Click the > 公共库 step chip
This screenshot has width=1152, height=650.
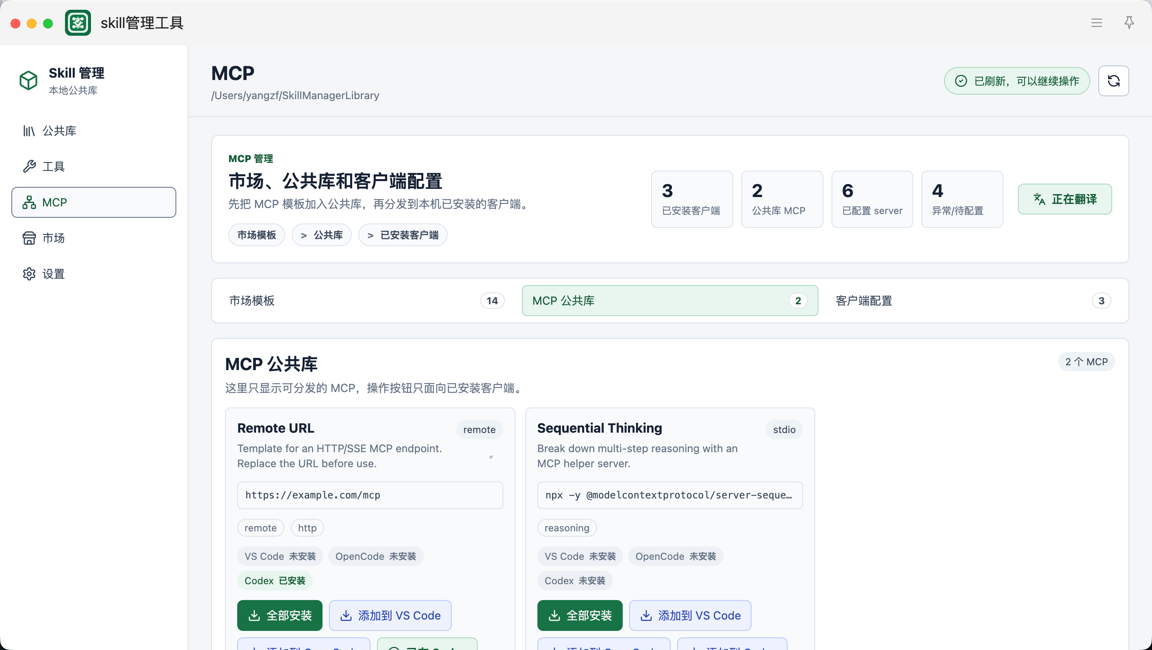coord(322,235)
